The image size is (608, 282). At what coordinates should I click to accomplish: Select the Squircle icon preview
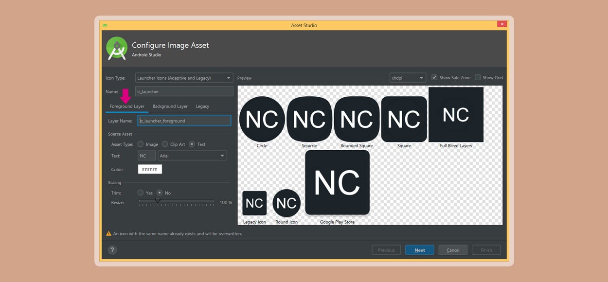pyautogui.click(x=309, y=119)
